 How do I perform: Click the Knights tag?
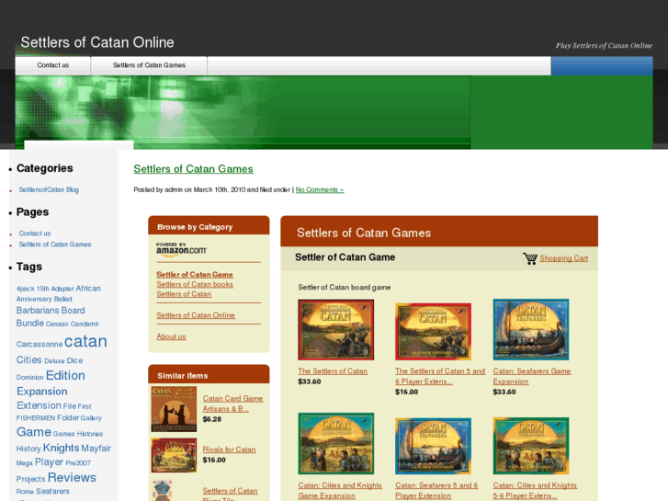click(61, 448)
